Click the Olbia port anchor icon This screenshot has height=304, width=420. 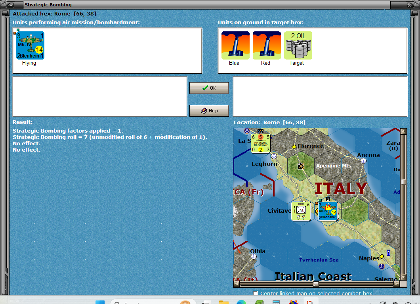(x=254, y=256)
